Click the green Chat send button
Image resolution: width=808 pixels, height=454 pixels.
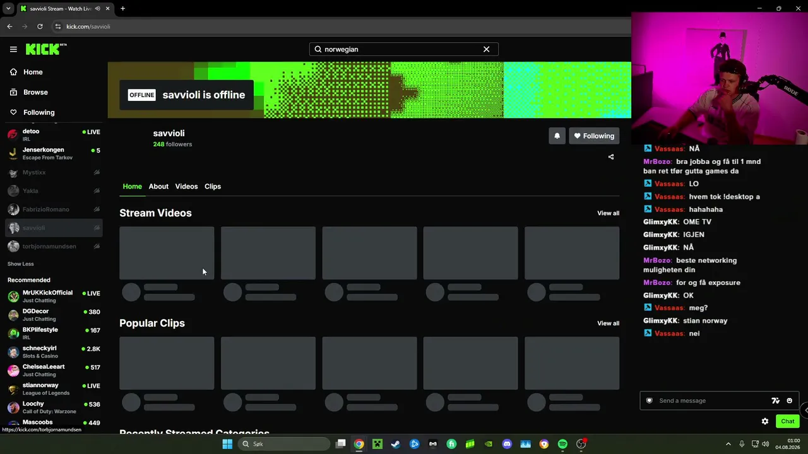click(787, 421)
